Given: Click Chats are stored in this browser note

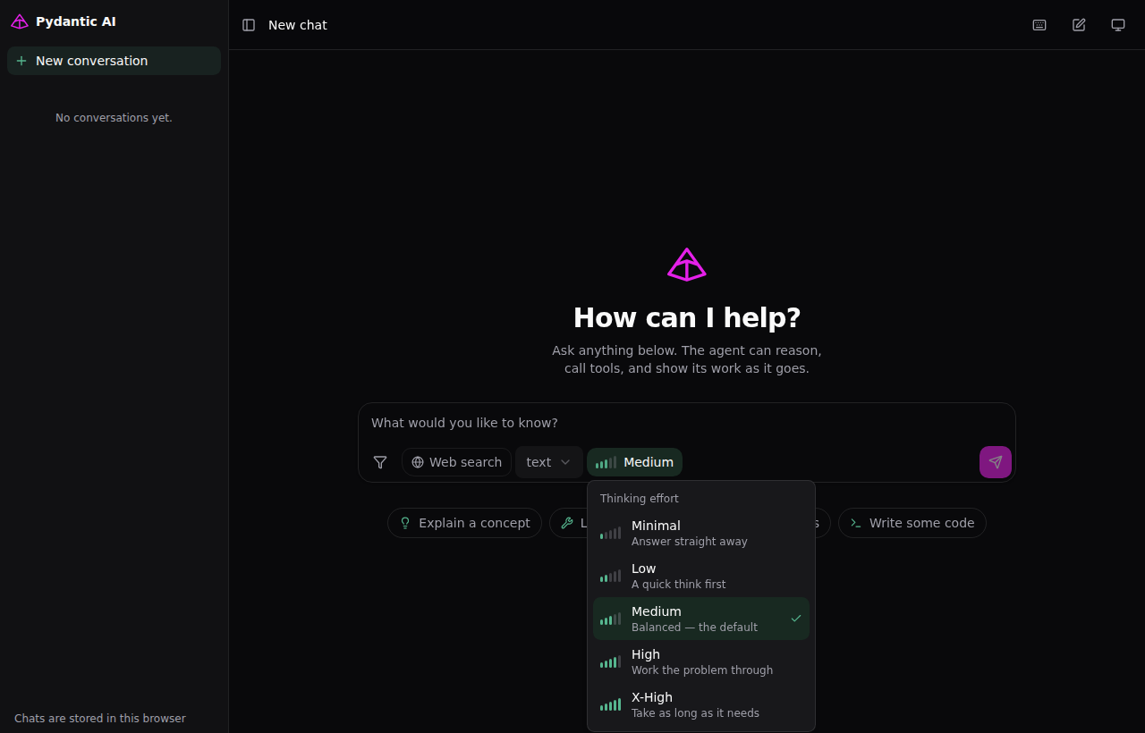Looking at the screenshot, I should 100,719.
